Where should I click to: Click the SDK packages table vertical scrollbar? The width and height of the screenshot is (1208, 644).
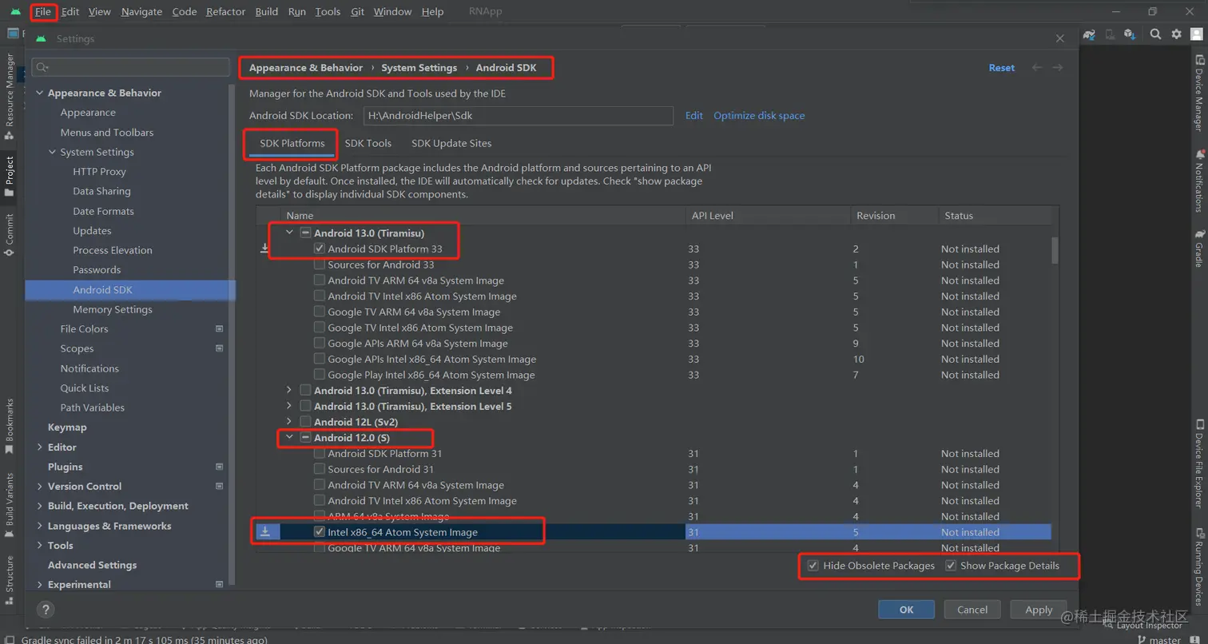[1055, 249]
